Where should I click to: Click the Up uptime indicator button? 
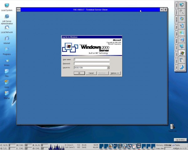(180, 140)
